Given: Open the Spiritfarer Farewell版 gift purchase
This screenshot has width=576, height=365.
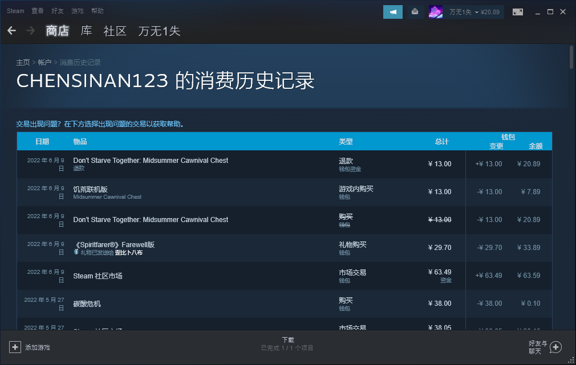Looking at the screenshot, I should pos(114,245).
